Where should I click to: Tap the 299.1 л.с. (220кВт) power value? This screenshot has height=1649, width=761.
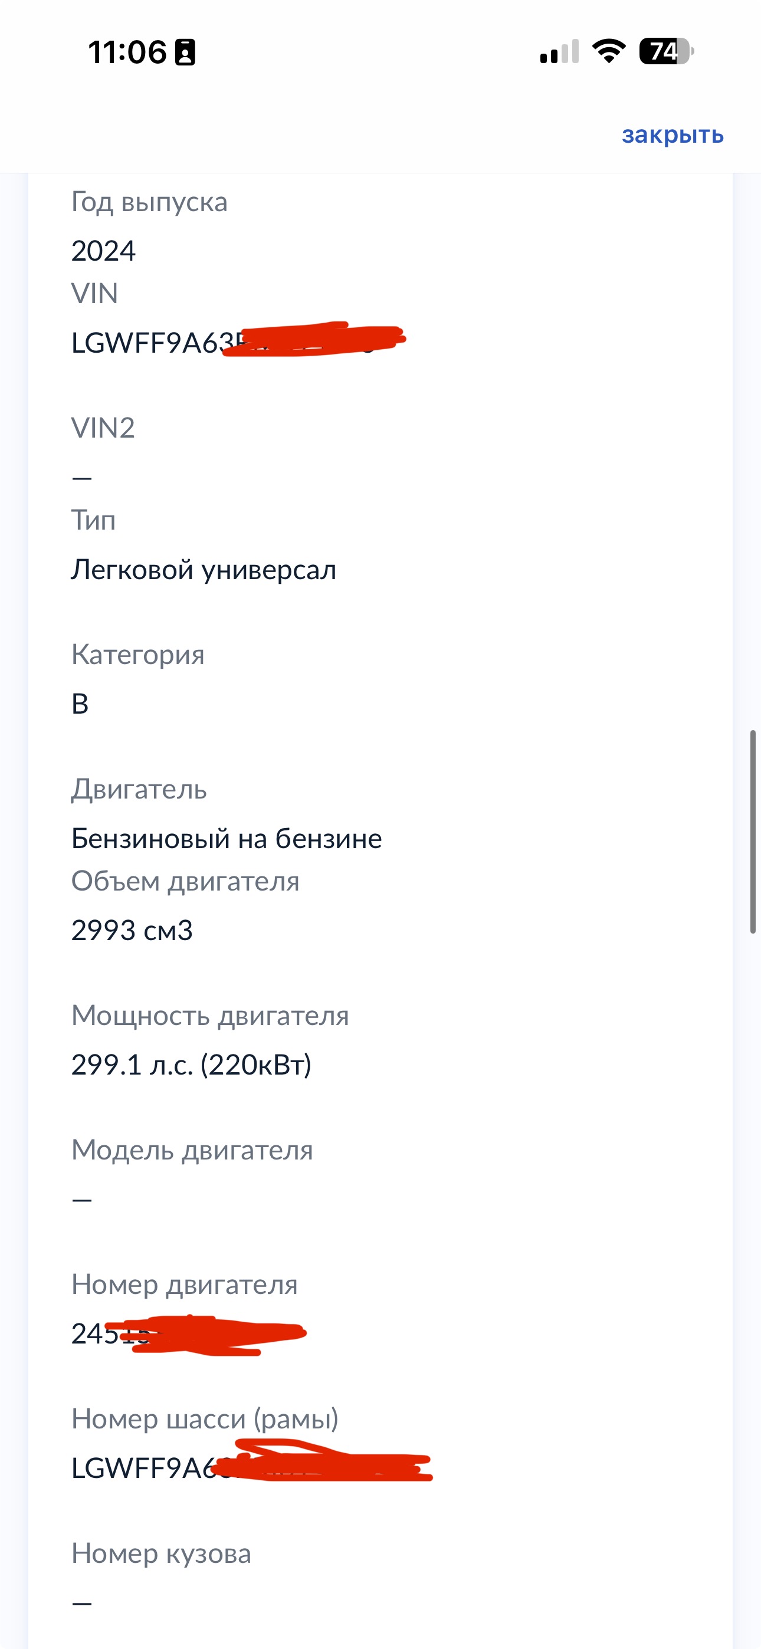191,1065
